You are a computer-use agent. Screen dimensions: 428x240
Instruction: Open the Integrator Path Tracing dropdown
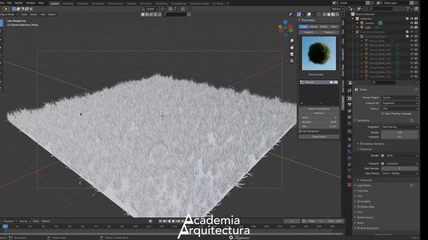(400, 127)
